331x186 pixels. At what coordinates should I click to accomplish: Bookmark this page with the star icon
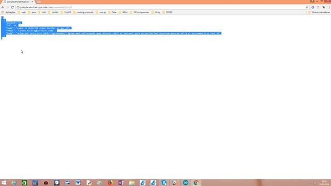click(307, 7)
